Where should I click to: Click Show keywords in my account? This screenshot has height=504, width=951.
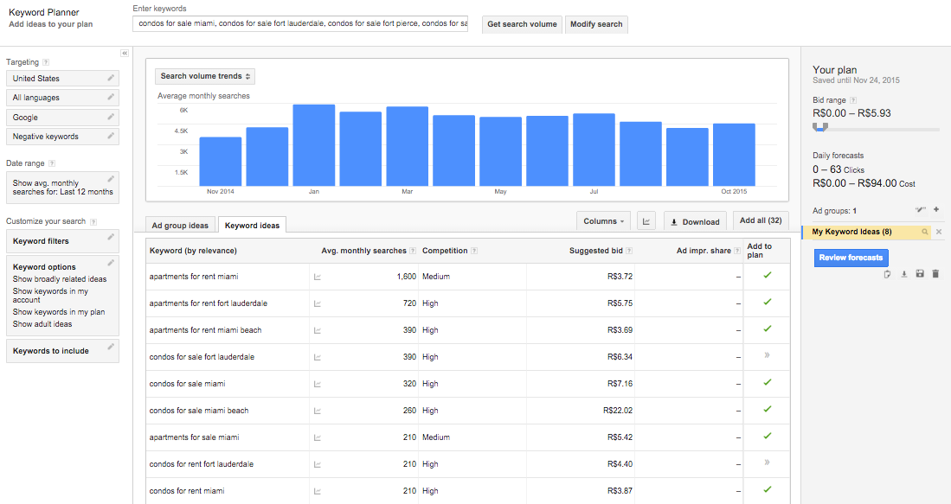(50, 296)
